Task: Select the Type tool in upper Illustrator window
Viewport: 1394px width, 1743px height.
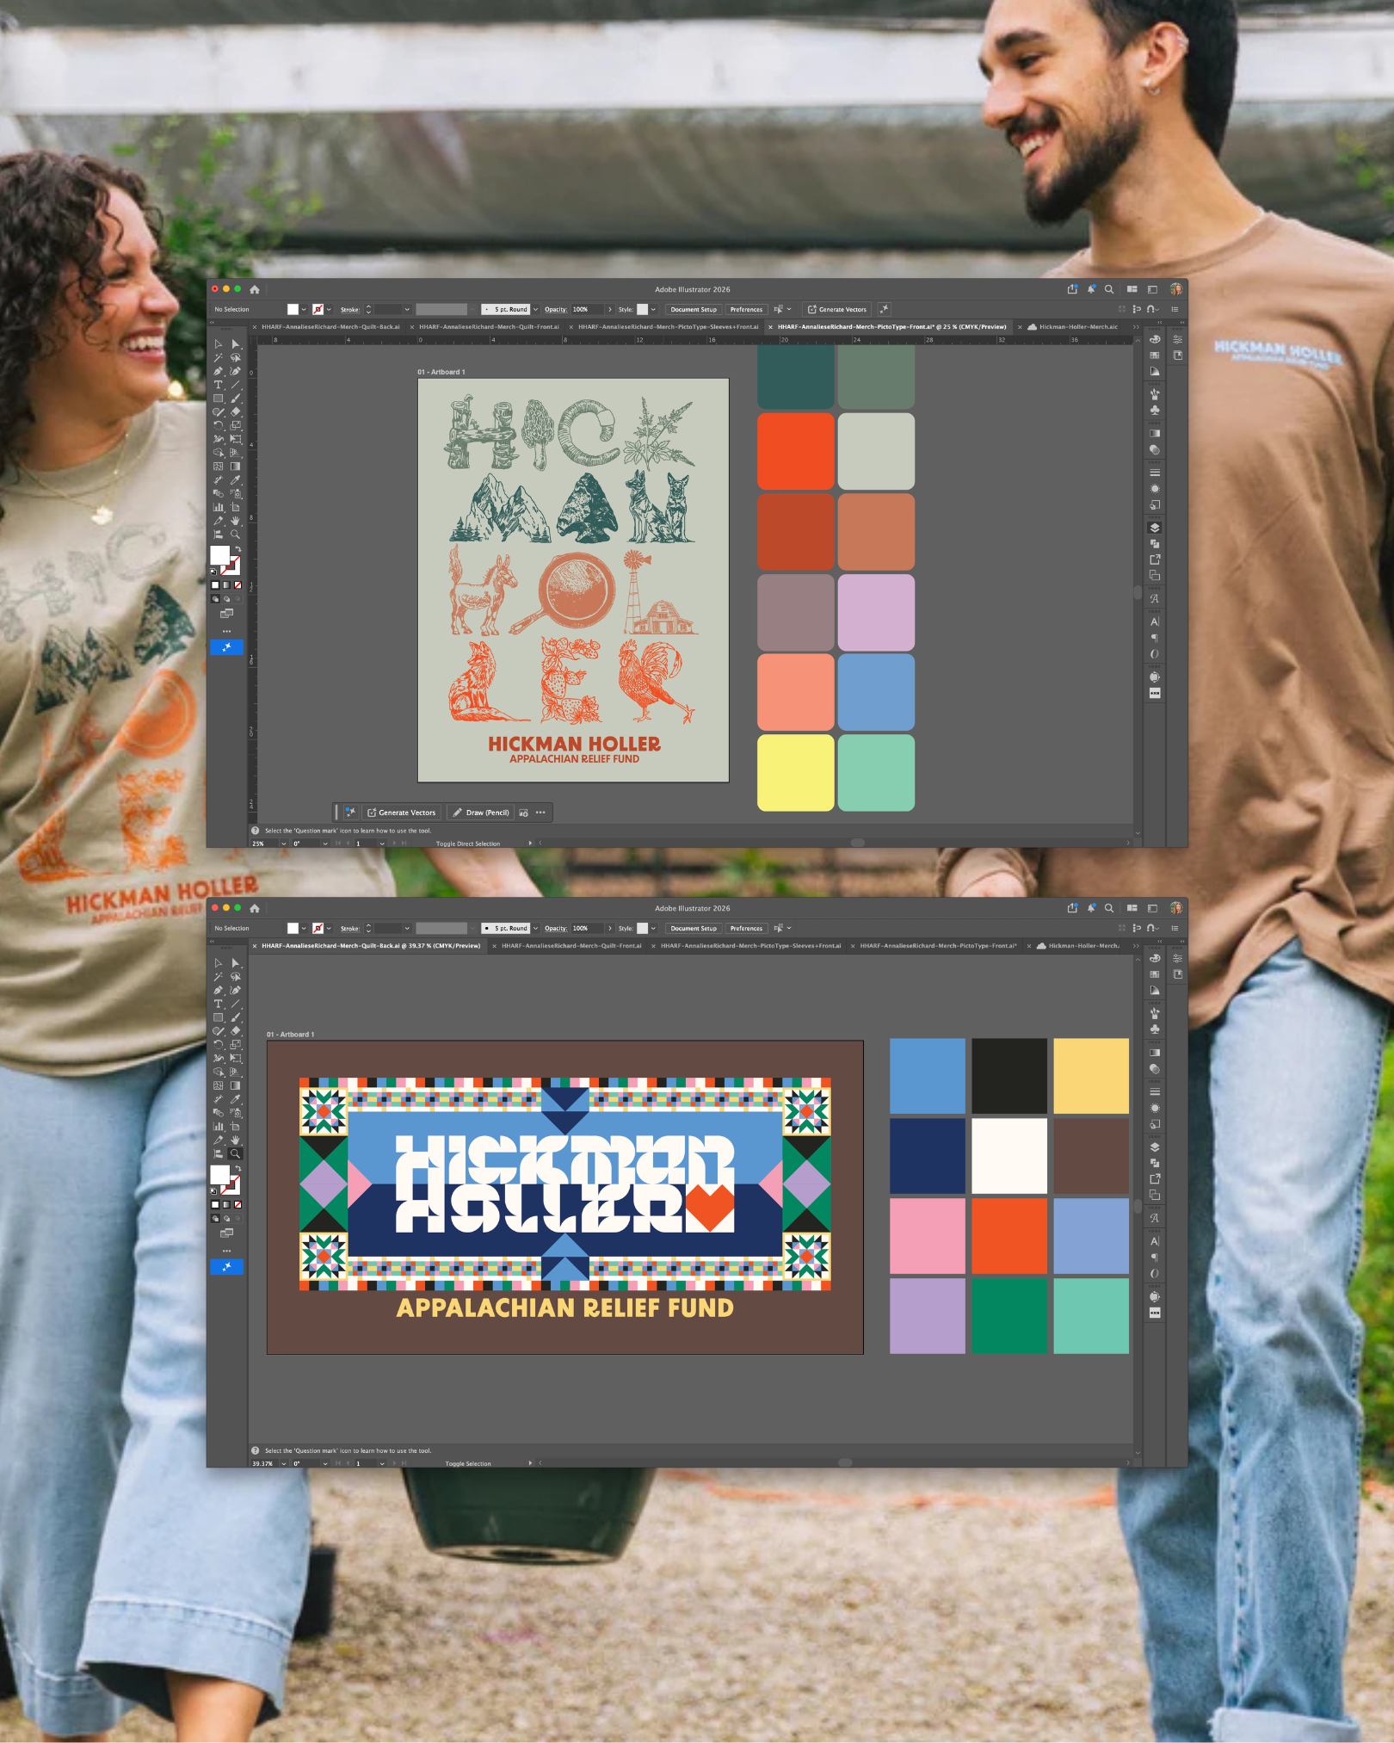Action: click(219, 385)
